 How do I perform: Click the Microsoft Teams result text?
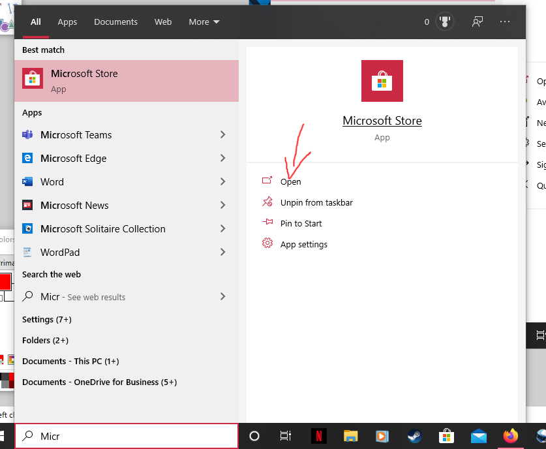tap(76, 135)
